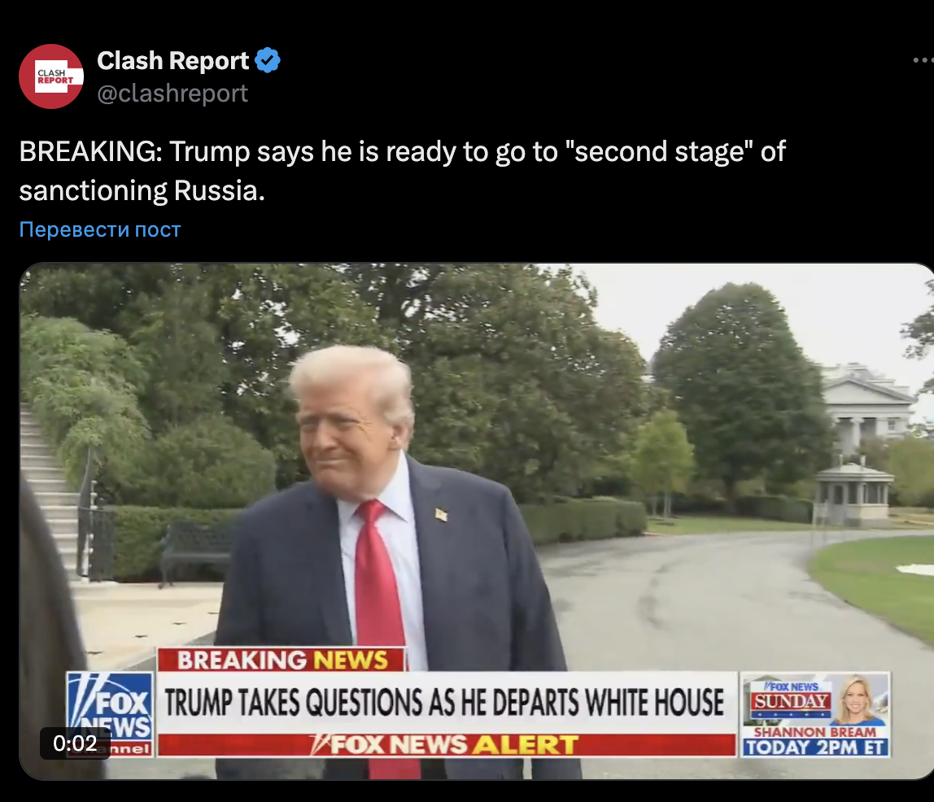Play the embedded Fox News video

point(477,521)
